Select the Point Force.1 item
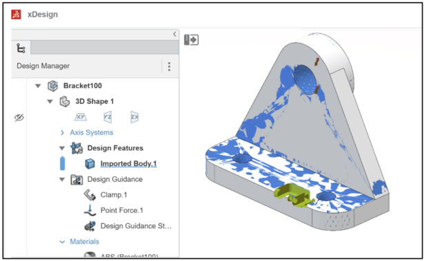The image size is (424, 261). pyautogui.click(x=121, y=210)
